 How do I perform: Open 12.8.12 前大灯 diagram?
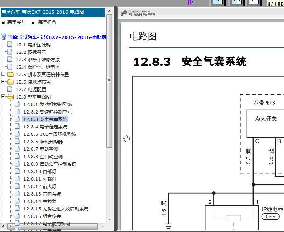pos(40,186)
